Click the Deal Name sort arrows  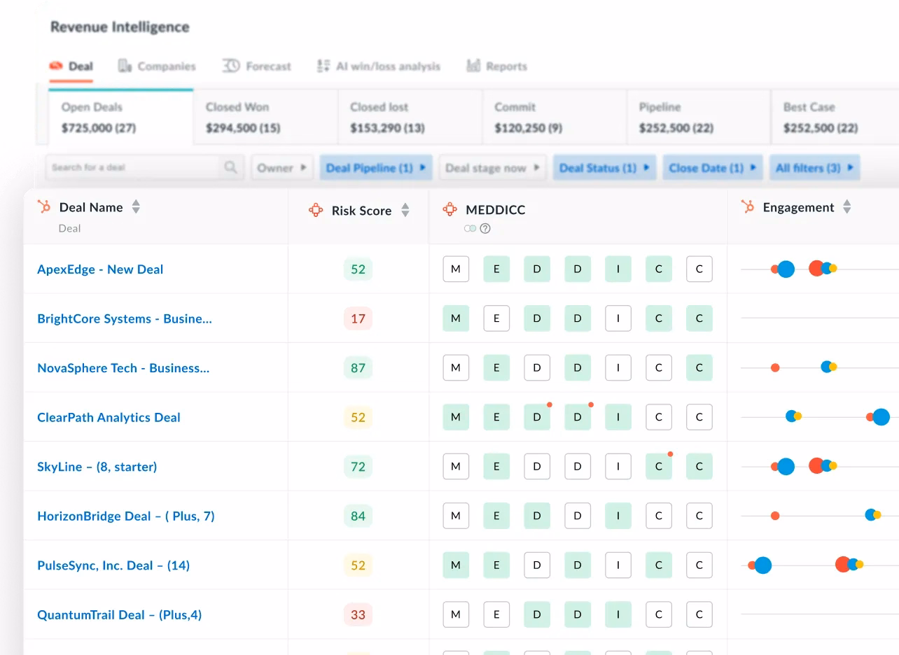(x=136, y=207)
